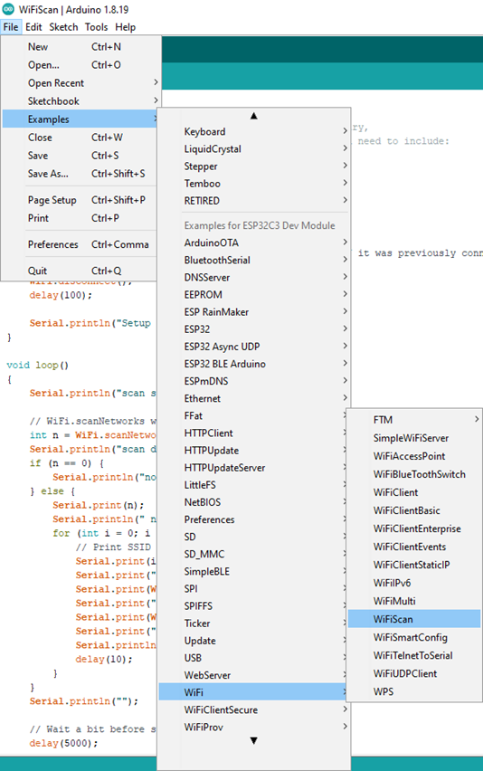The image size is (483, 771).
Task: Select the SimpleBLE examples entry
Action: (253, 571)
